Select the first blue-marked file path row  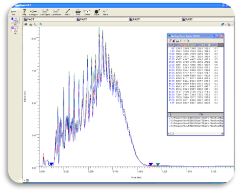(196, 118)
